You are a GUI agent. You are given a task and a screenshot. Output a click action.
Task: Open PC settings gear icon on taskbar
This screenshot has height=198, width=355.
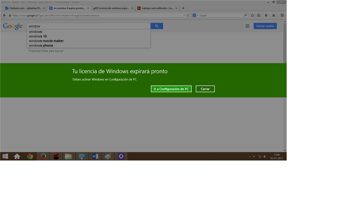click(x=121, y=156)
